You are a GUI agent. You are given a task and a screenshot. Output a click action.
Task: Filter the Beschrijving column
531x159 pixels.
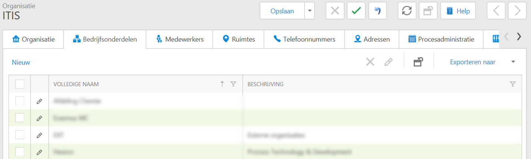pos(512,84)
